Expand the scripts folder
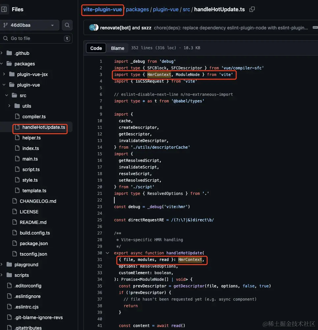The height and width of the screenshot is (330, 318). [2, 275]
